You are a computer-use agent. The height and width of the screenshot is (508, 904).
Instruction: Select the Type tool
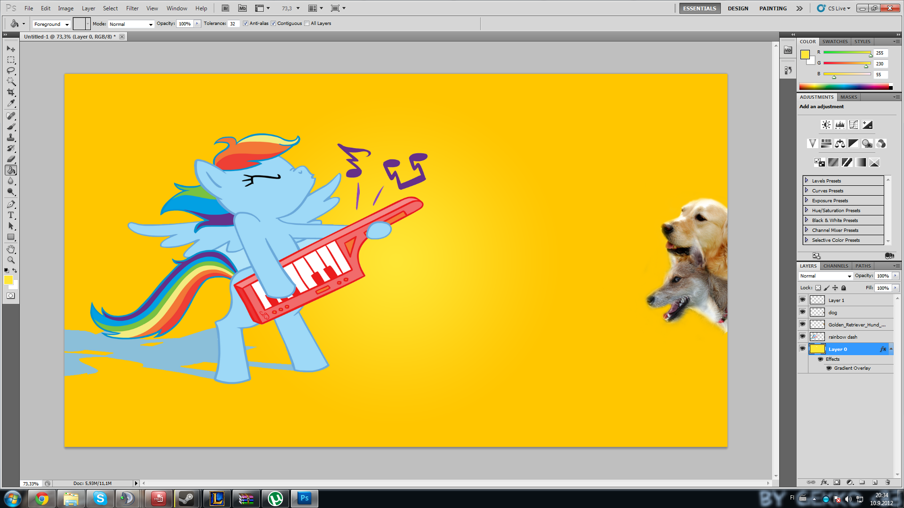(11, 215)
